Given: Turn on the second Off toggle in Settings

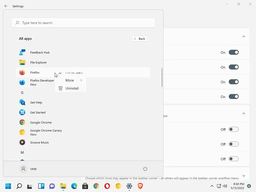Looking at the screenshot, I should coord(234,144).
